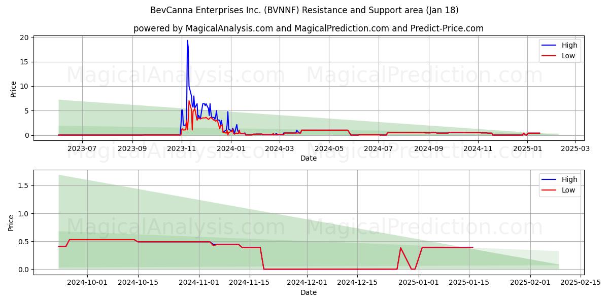Click the '2025-01' tick label
This screenshot has height=304, width=609.
(528, 148)
